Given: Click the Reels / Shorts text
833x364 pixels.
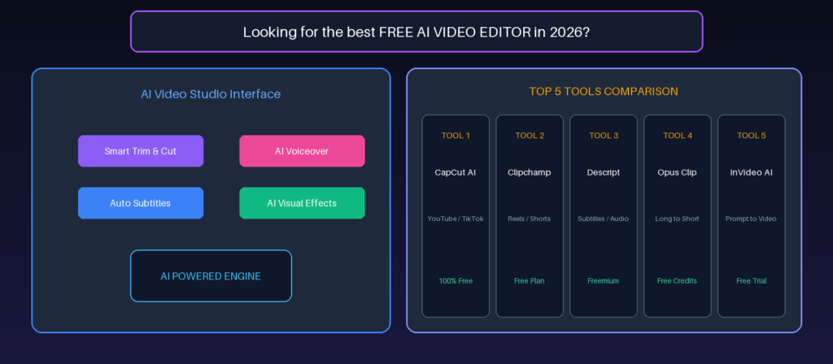Looking at the screenshot, I should point(529,219).
